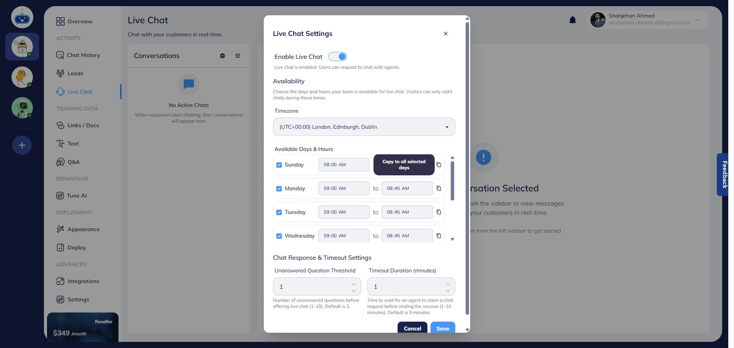Click the gear icon in Conversations panel
734x348 pixels.
[222, 56]
